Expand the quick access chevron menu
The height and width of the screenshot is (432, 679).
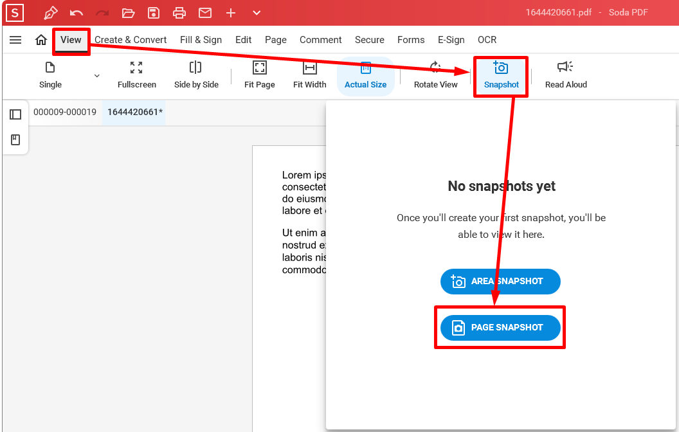257,13
